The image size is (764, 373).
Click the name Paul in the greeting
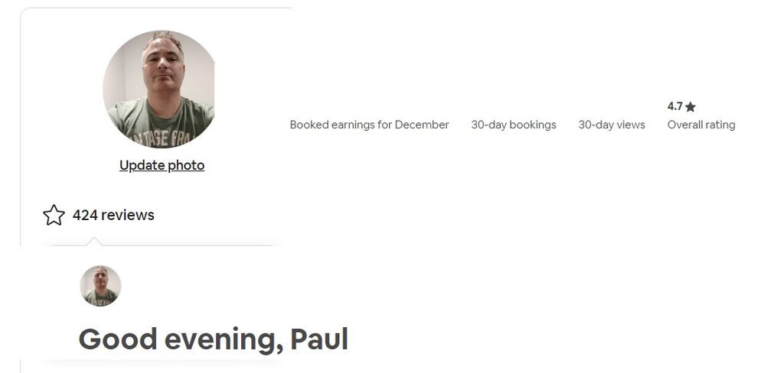coord(318,339)
